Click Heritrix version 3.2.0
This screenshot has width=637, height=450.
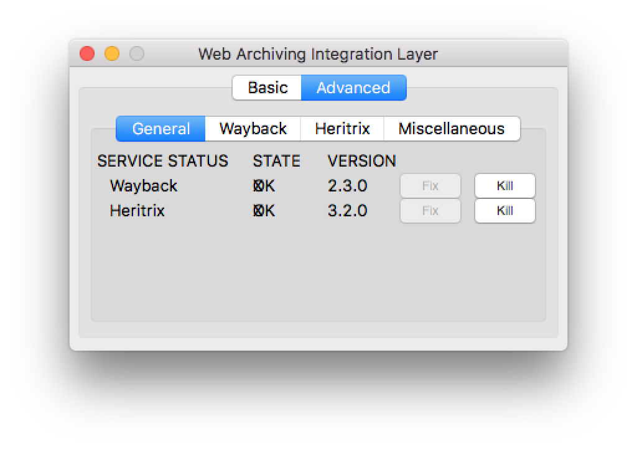[x=347, y=211]
